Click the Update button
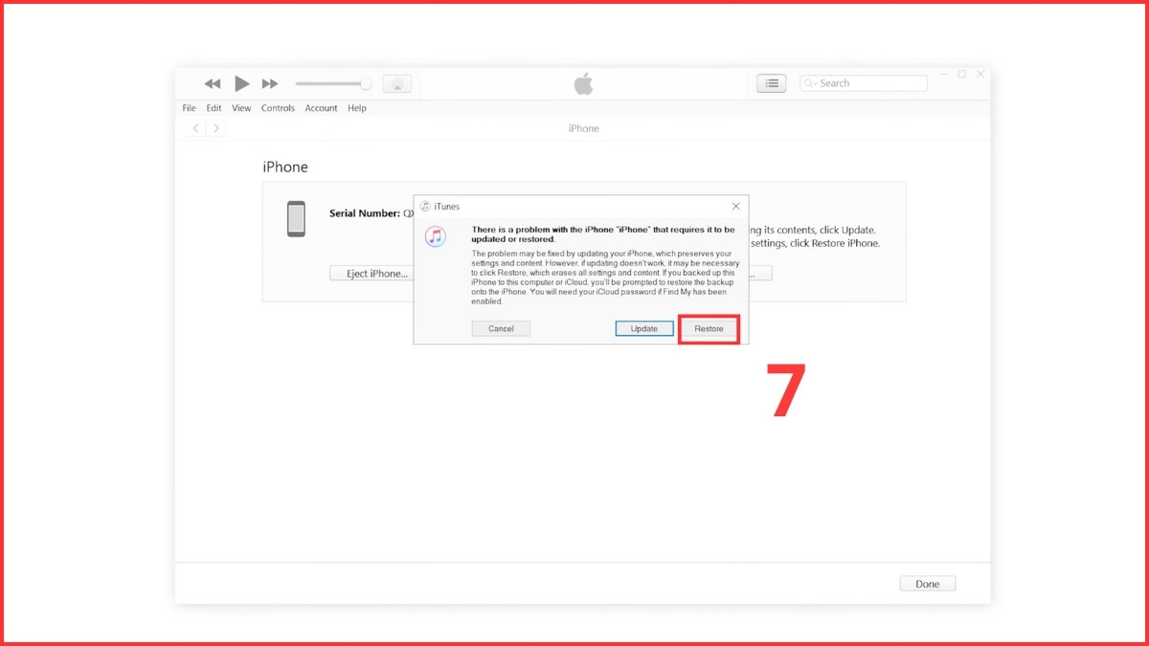Screen dimensions: 1149x646 (643, 328)
